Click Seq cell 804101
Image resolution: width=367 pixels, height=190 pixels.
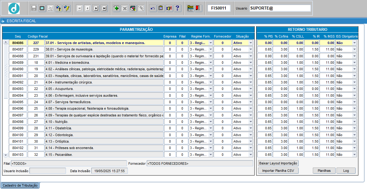coord(18,142)
